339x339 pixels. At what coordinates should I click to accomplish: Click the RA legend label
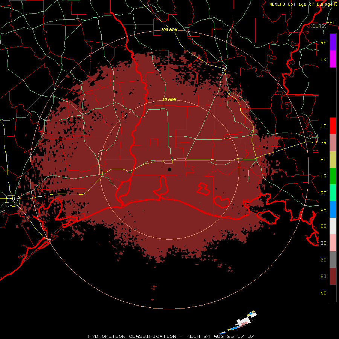click(323, 193)
